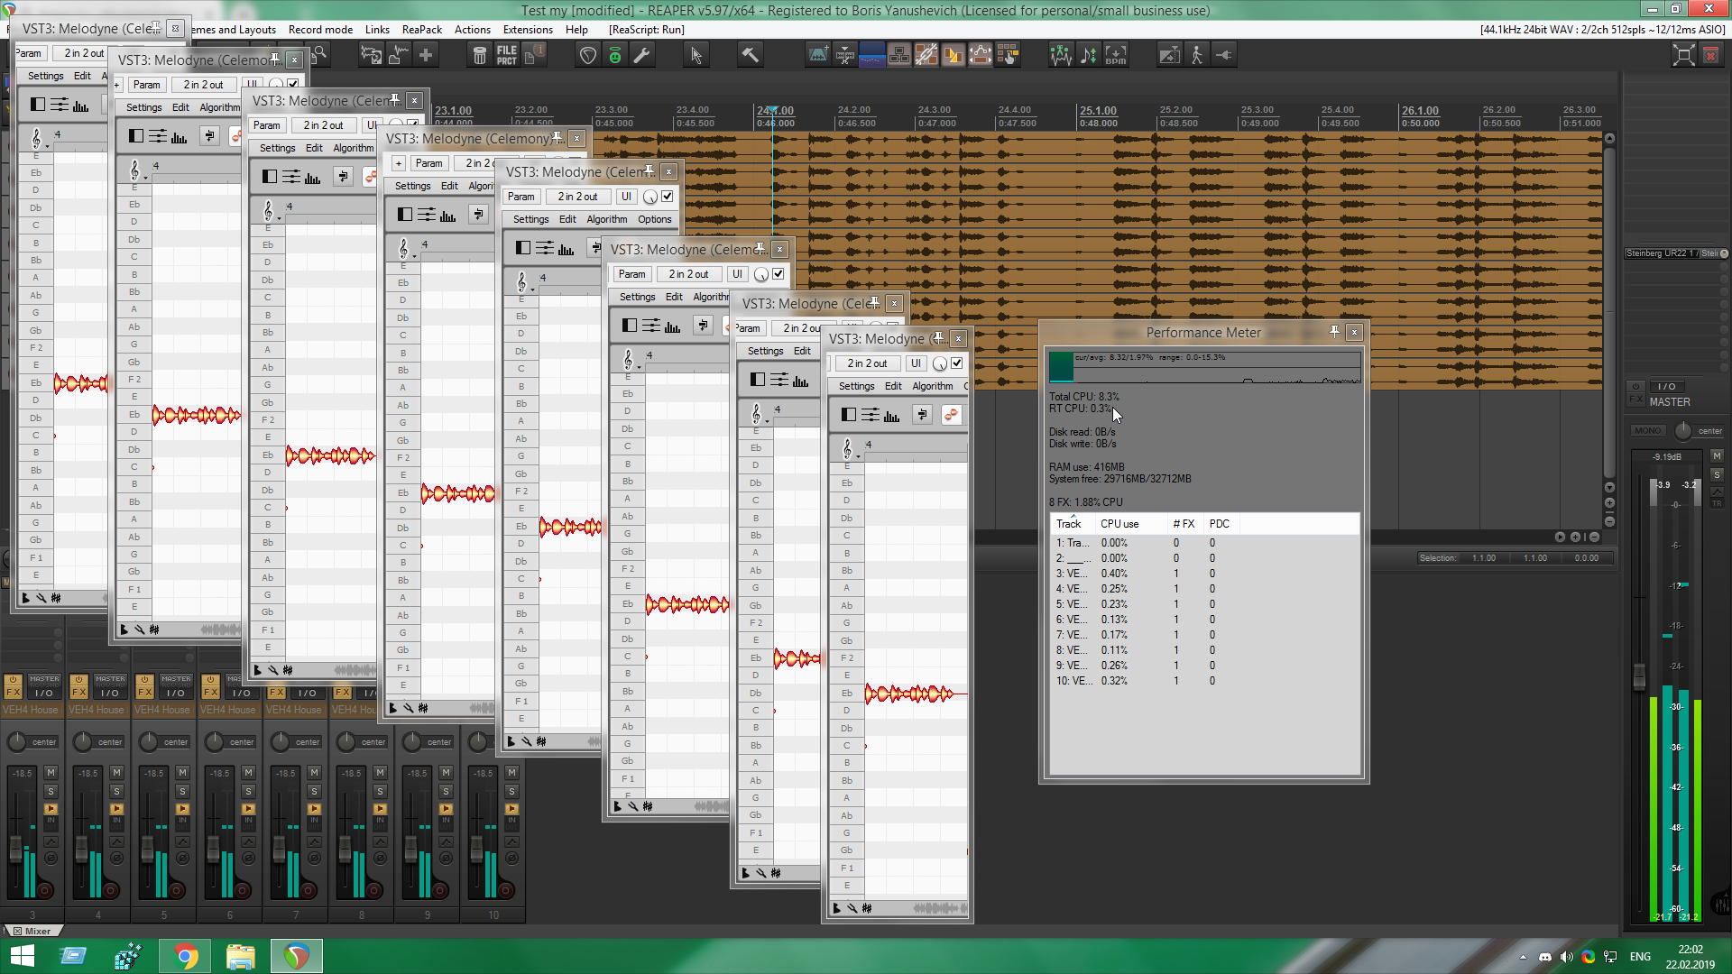Click the FILE PRCT toolbar icon
This screenshot has height=974, width=1732.
click(507, 55)
